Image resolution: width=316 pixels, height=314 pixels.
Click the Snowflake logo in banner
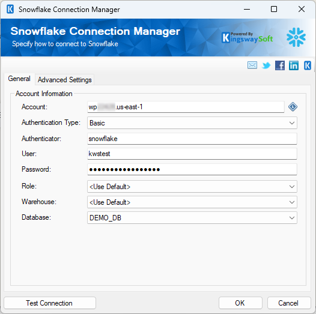pyautogui.click(x=296, y=37)
